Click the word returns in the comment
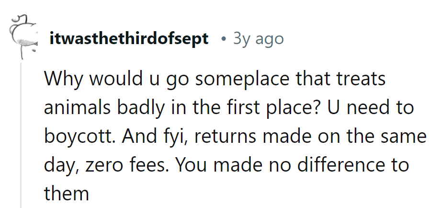This screenshot has width=440, height=208. (225, 137)
